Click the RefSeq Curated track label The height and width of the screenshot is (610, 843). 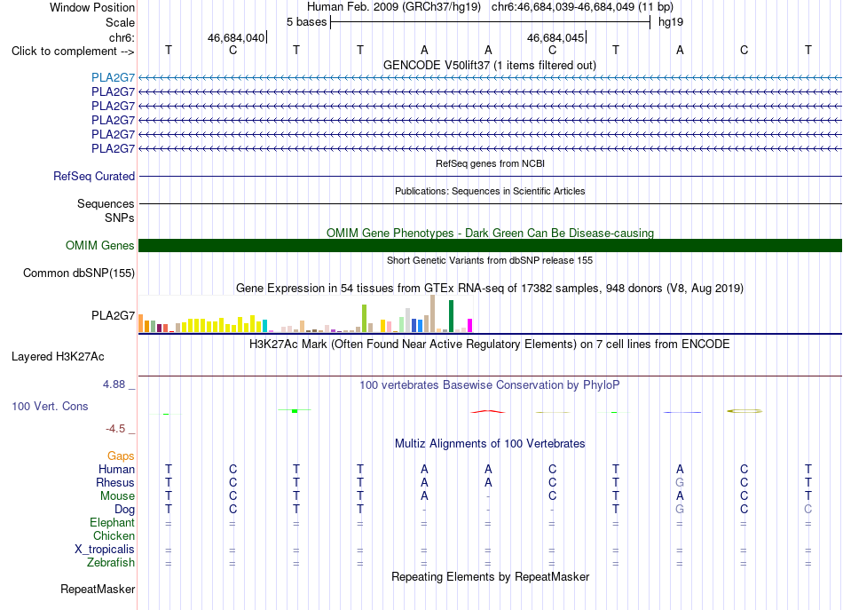pos(94,176)
